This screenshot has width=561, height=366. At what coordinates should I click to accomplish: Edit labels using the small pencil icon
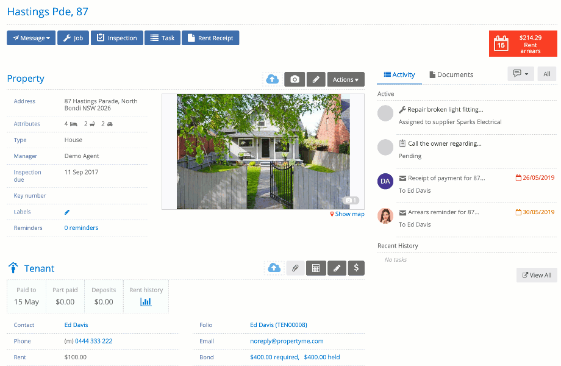67,212
